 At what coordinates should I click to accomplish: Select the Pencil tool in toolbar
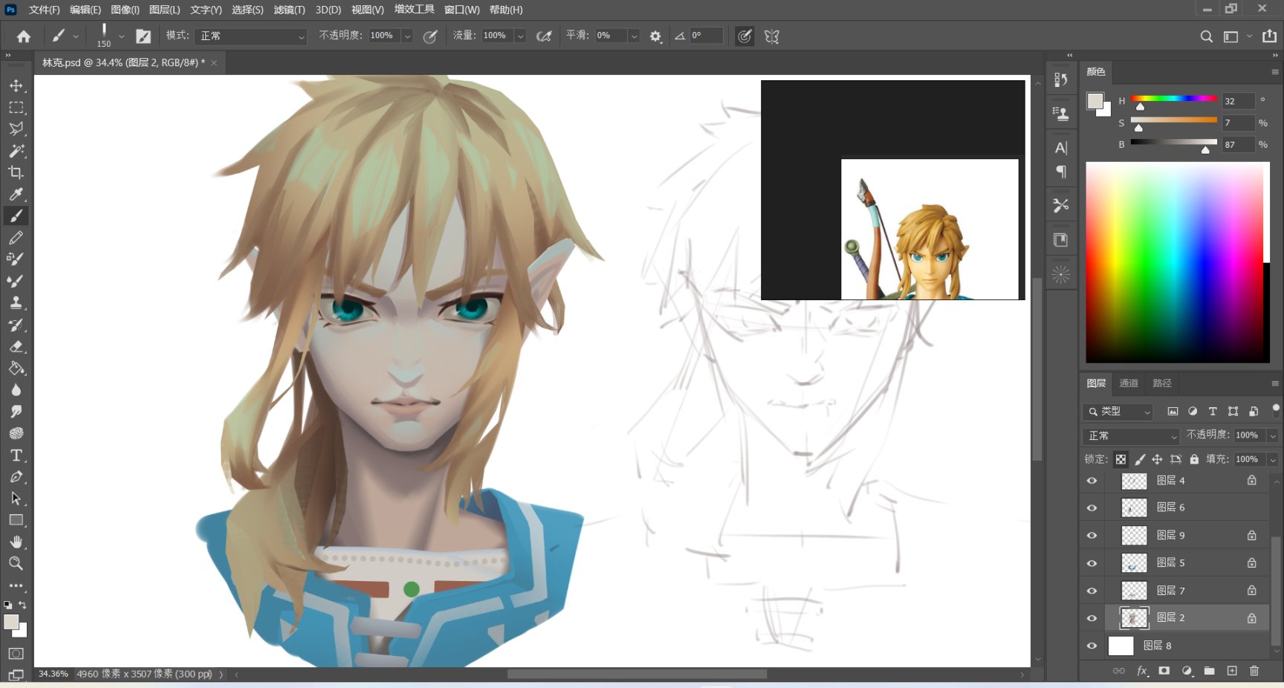tap(16, 238)
